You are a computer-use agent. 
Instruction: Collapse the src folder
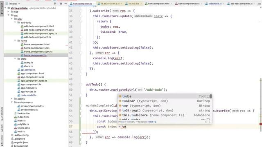[x=8, y=15]
